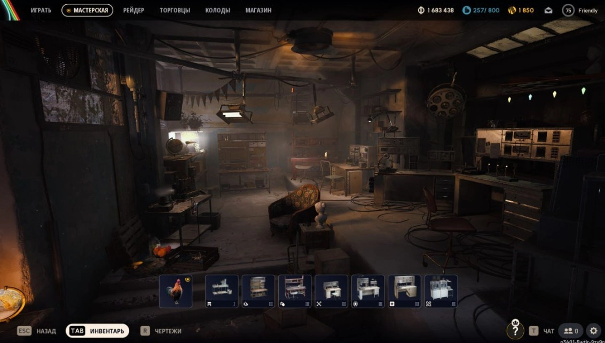Select the medical station with cross icon
The image size is (605, 343).
click(404, 291)
